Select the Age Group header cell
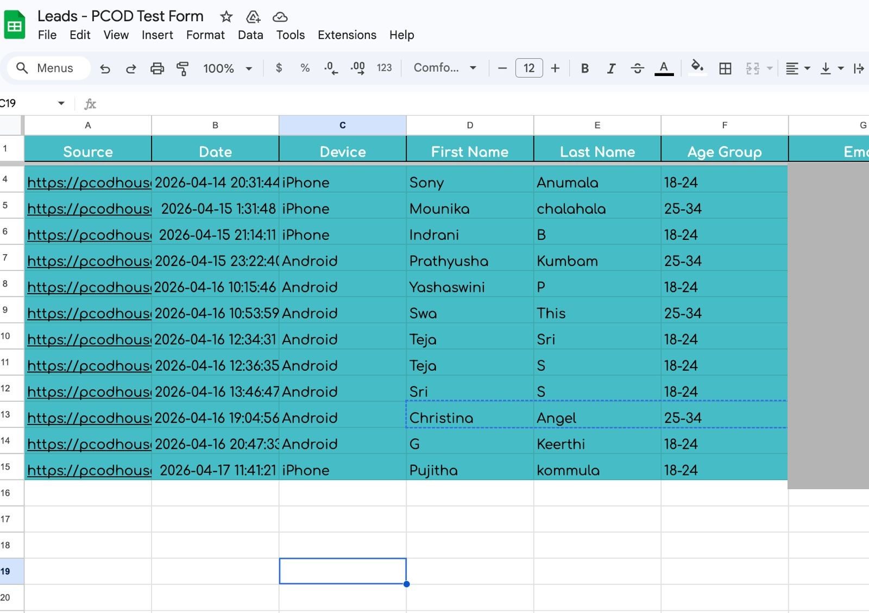The height and width of the screenshot is (613, 869). (725, 149)
